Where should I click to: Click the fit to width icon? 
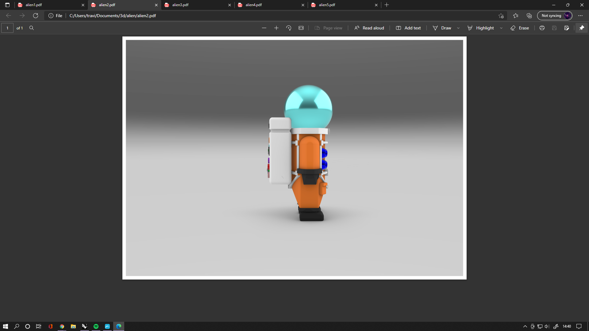click(301, 28)
